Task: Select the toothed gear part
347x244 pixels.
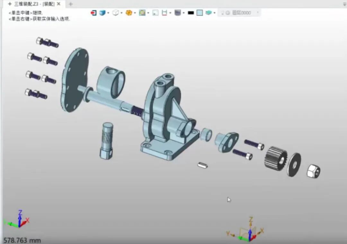Action: [x=276, y=158]
